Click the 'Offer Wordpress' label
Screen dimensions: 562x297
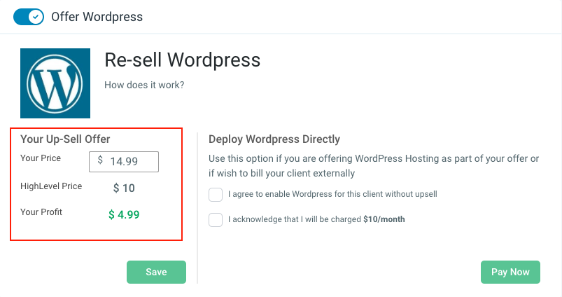click(97, 17)
